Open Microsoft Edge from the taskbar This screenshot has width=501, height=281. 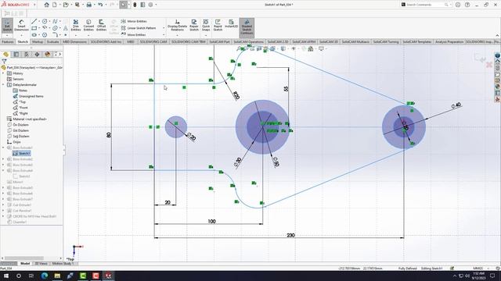click(x=45, y=276)
